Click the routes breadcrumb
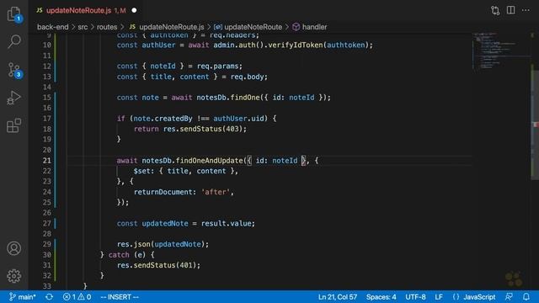Screen dimensions: 539x303 coord(107,27)
